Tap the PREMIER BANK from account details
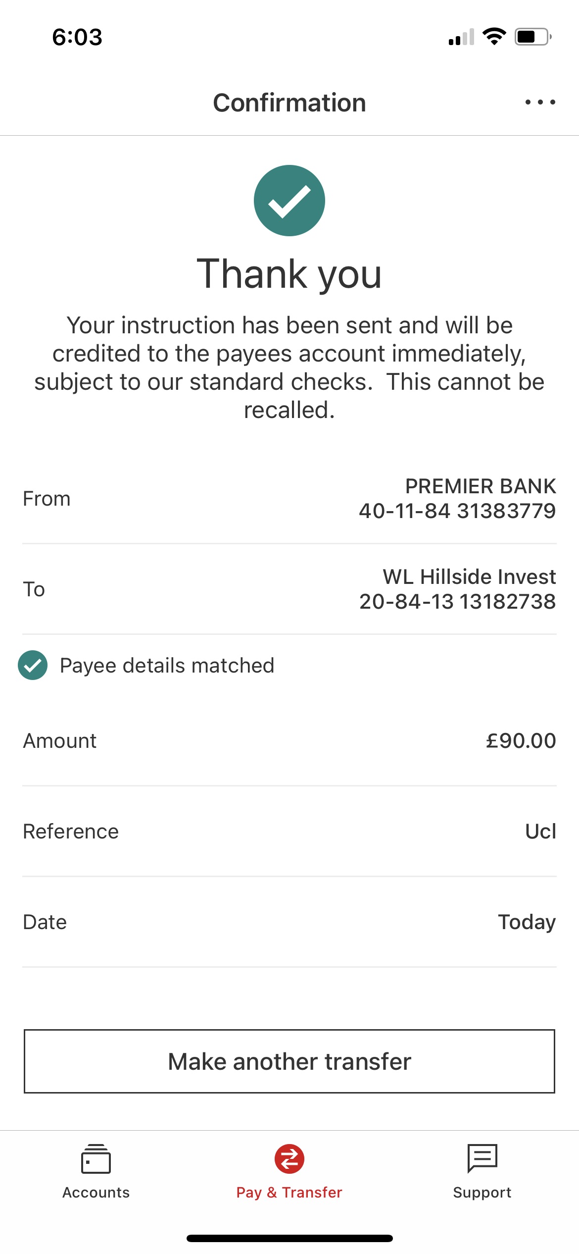Screen dimensions: 579x1254 457,499
